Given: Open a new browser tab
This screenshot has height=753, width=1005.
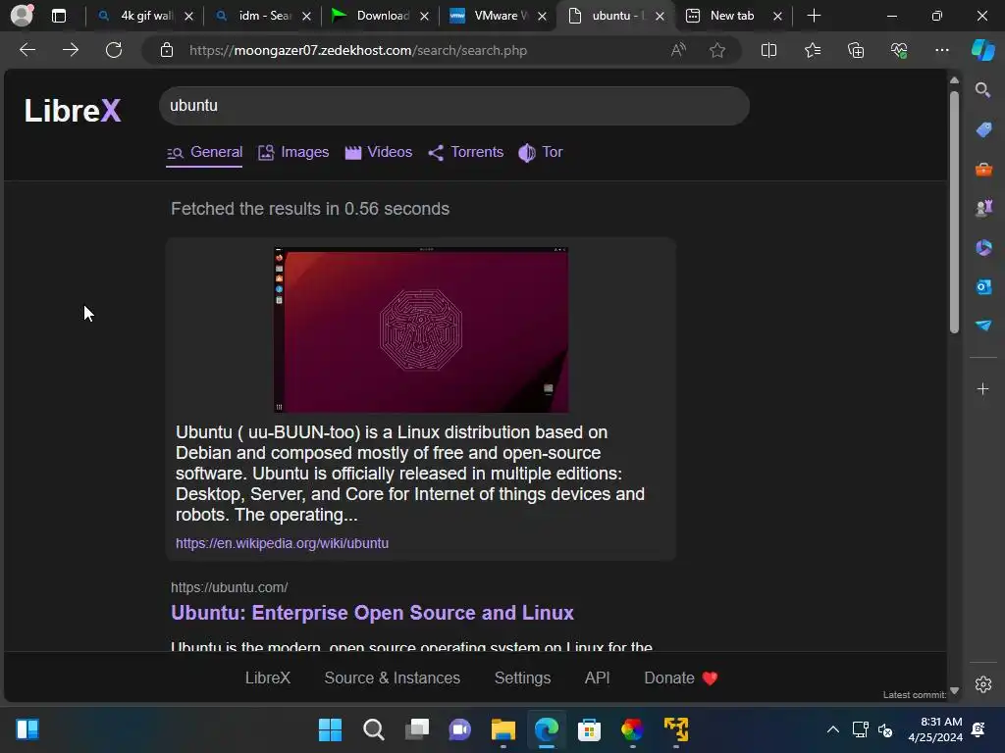Looking at the screenshot, I should coord(814,16).
